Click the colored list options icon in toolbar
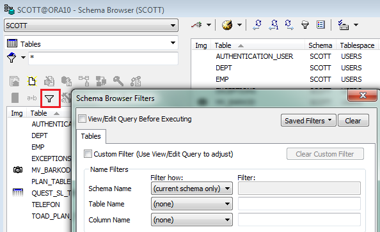This screenshot has width=380, height=232. click(321, 25)
